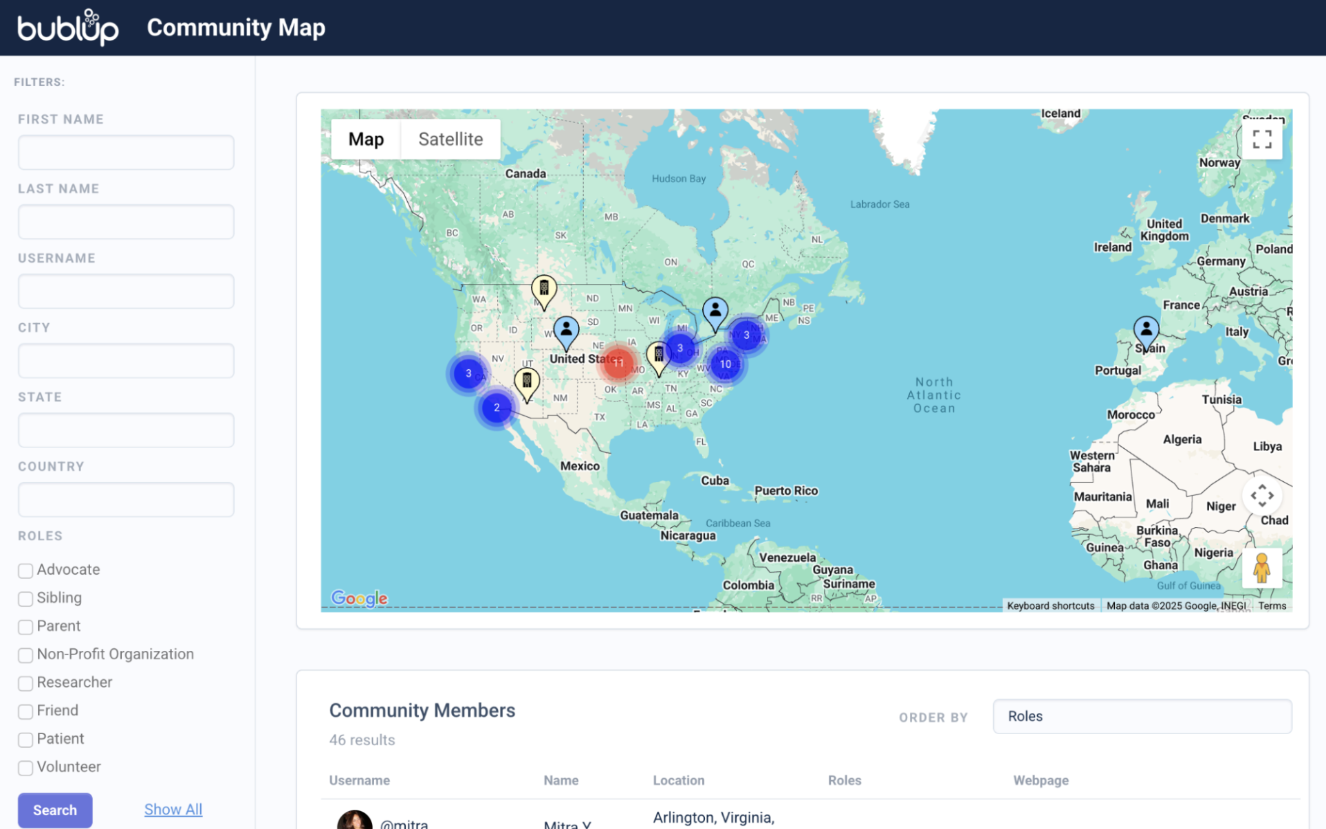Click the Show All link
The image size is (1326, 829).
tap(173, 809)
